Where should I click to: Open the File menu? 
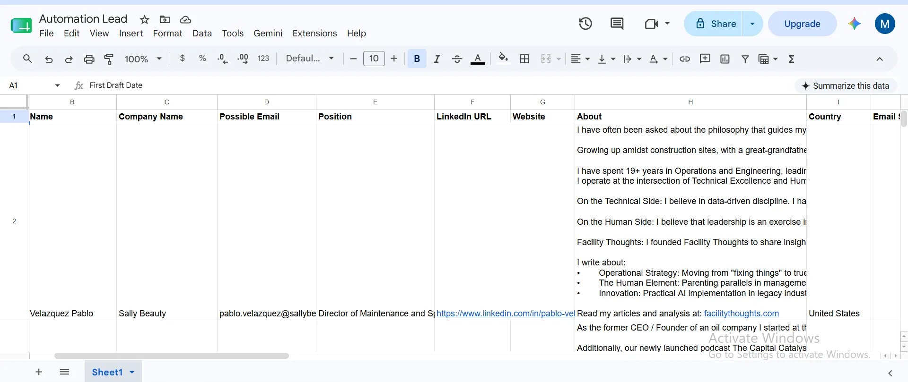(46, 33)
